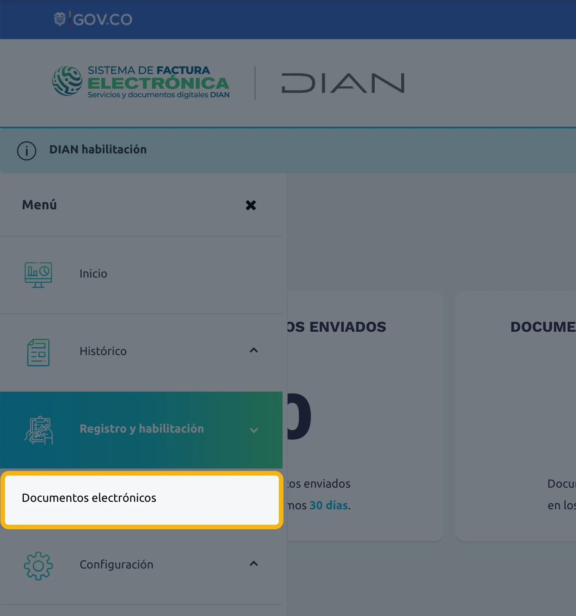Click the DIAN logo
The height and width of the screenshot is (616, 576).
pos(343,83)
